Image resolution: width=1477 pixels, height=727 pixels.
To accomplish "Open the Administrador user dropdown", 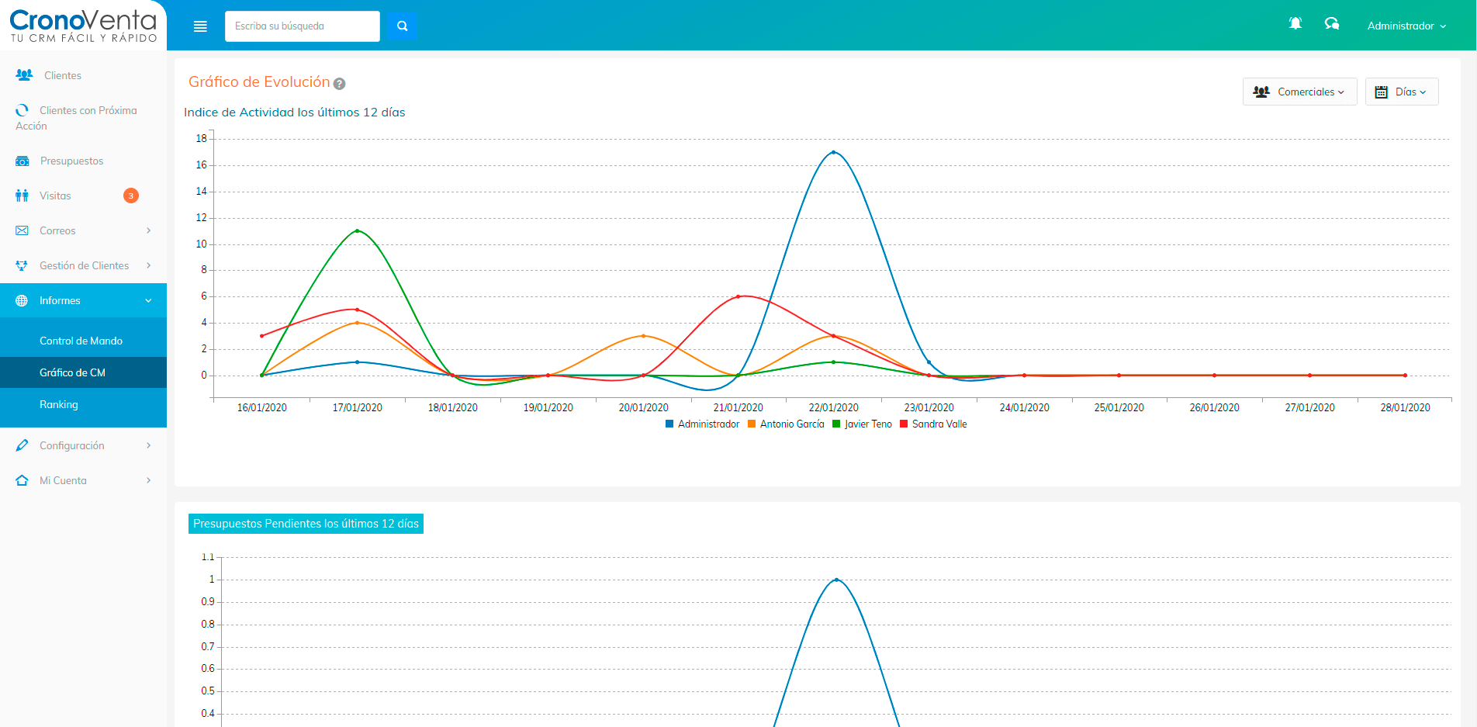I will 1406,26.
